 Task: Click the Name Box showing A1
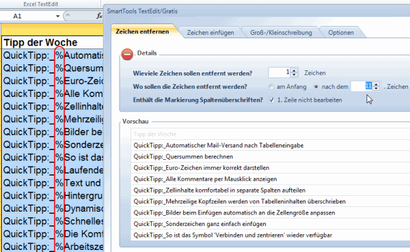27,16
